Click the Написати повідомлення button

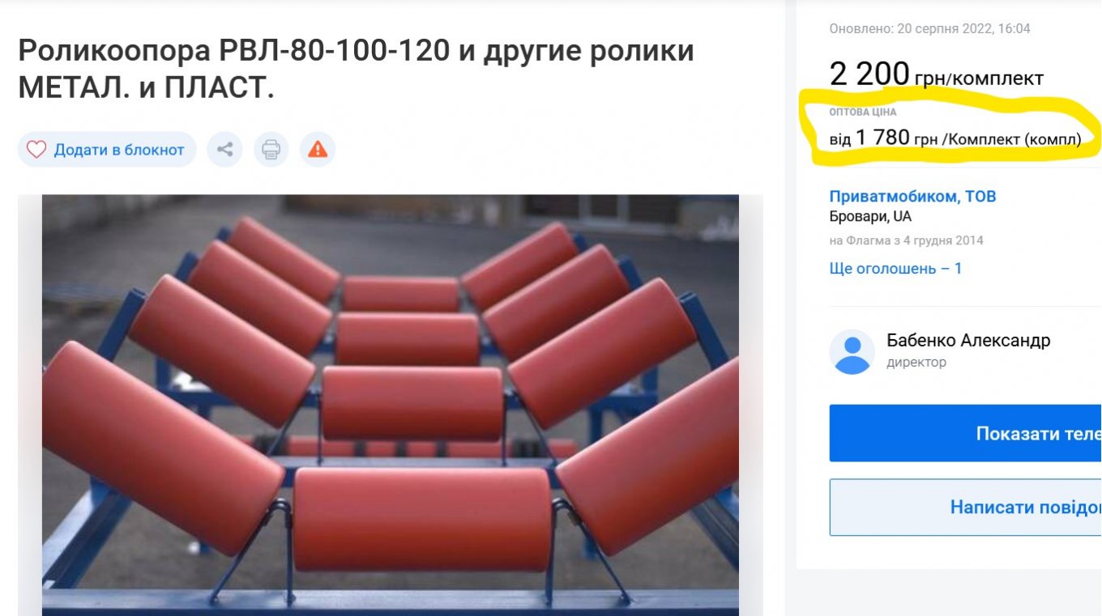[965, 508]
